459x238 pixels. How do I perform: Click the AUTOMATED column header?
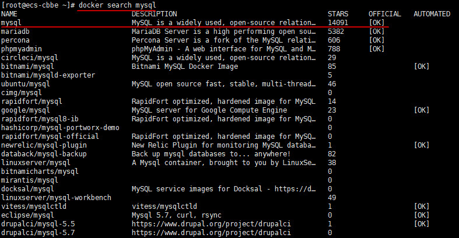432,14
